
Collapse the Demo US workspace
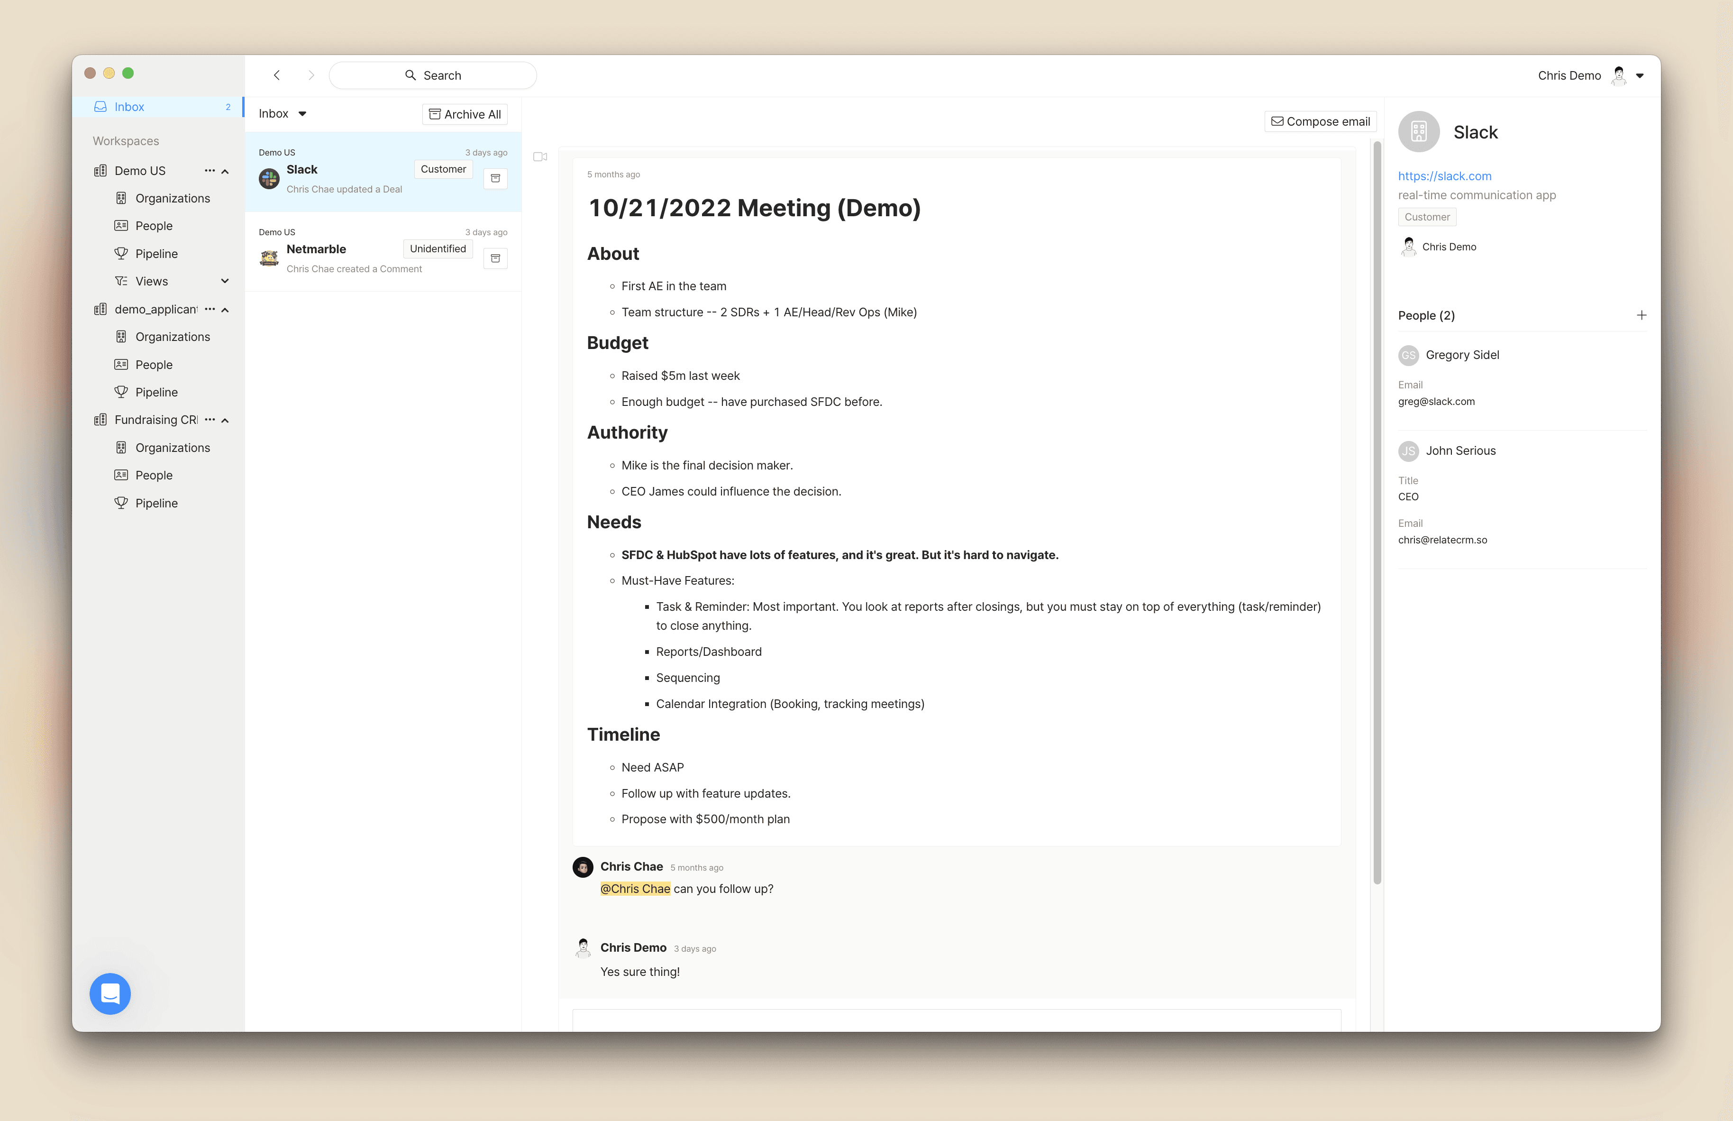[x=226, y=171]
